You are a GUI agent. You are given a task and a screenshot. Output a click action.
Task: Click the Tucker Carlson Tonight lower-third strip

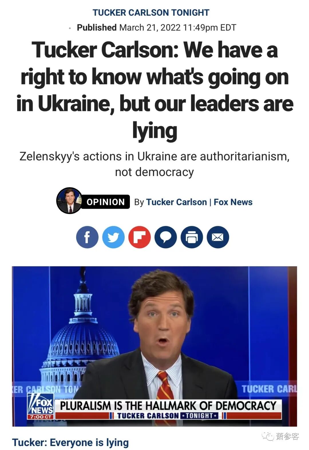tap(168, 416)
